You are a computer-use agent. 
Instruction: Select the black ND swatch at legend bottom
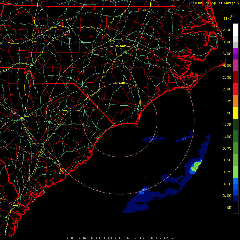tap(235, 207)
